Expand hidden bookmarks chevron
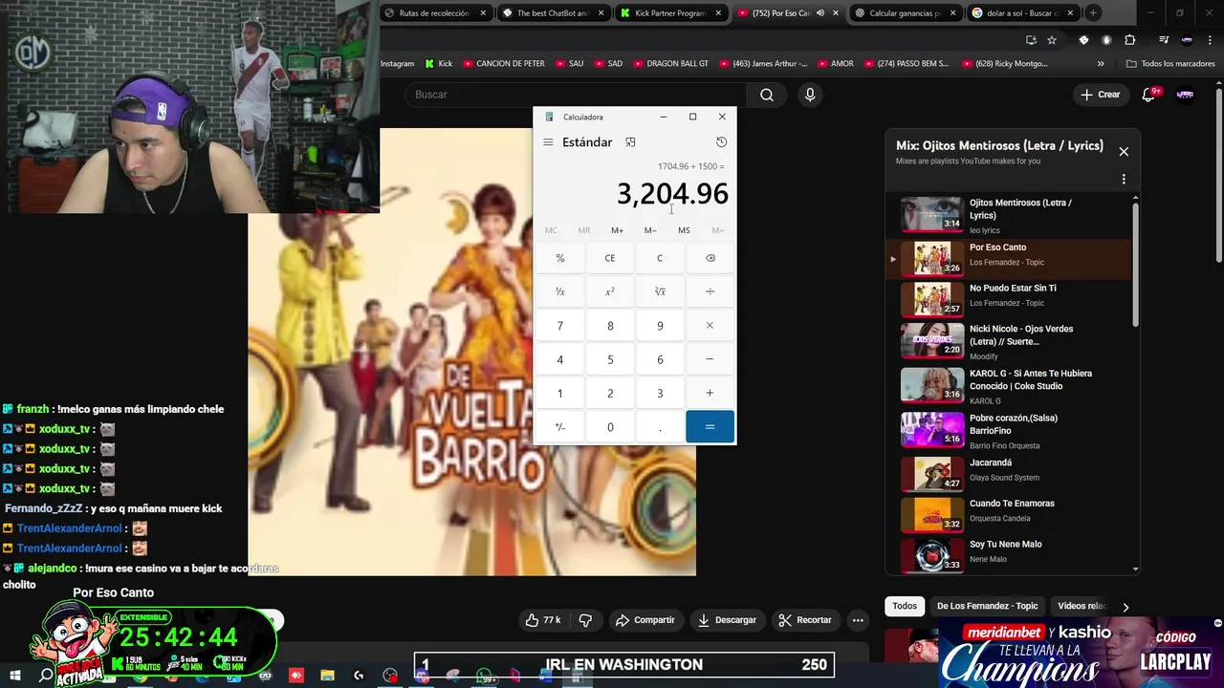The width and height of the screenshot is (1224, 688). click(1101, 64)
